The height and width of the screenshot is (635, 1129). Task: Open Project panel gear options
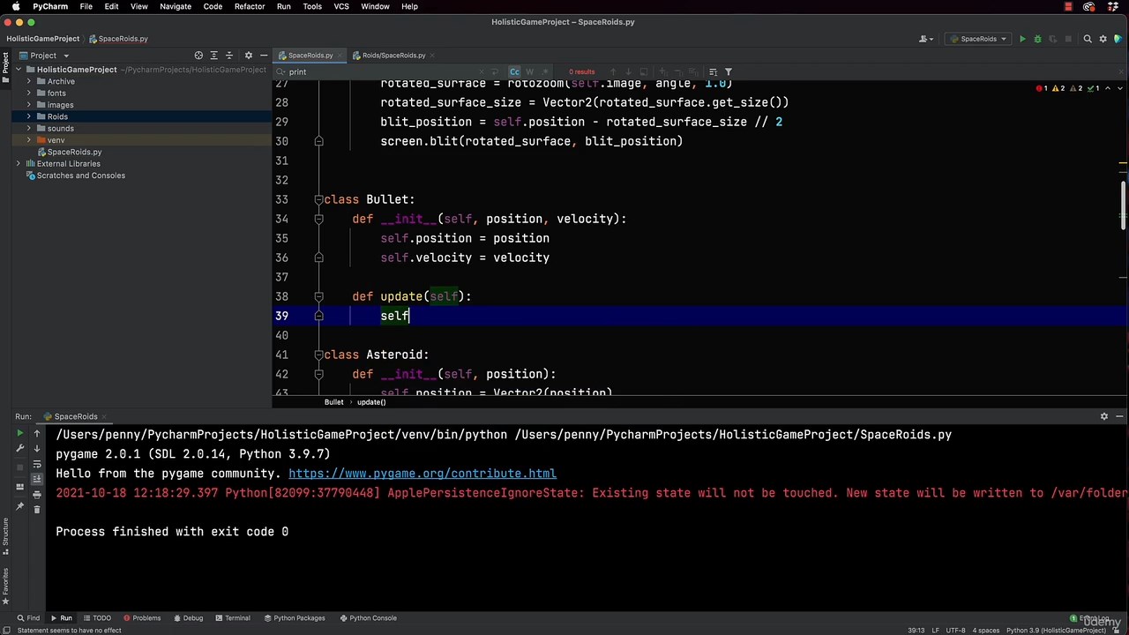click(x=248, y=56)
